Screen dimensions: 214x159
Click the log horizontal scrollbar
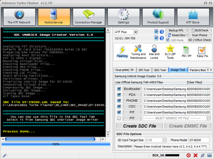point(53,139)
